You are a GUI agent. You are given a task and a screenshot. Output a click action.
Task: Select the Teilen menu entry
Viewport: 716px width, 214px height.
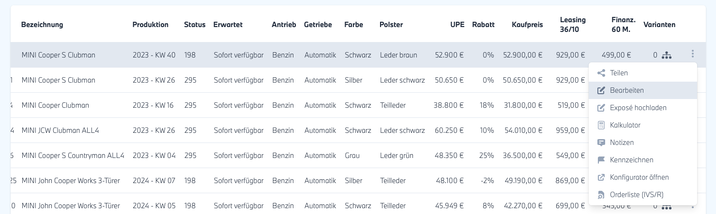(x=619, y=73)
